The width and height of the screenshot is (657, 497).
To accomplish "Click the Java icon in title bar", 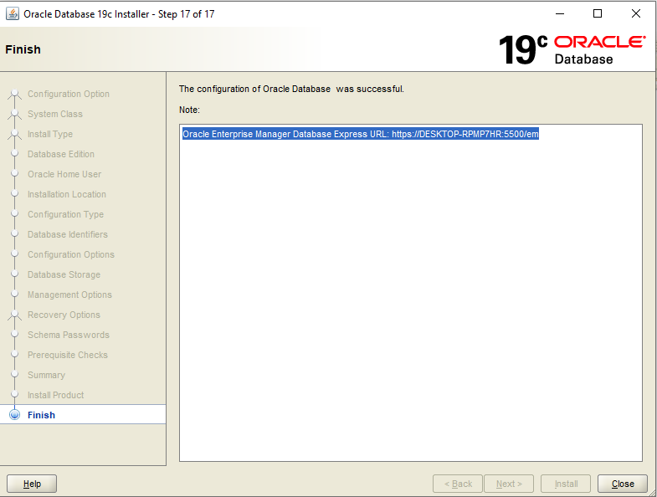I will click(x=13, y=14).
